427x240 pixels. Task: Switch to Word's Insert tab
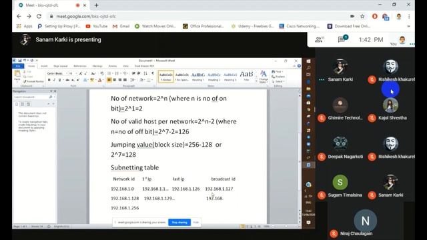pyautogui.click(x=44, y=66)
